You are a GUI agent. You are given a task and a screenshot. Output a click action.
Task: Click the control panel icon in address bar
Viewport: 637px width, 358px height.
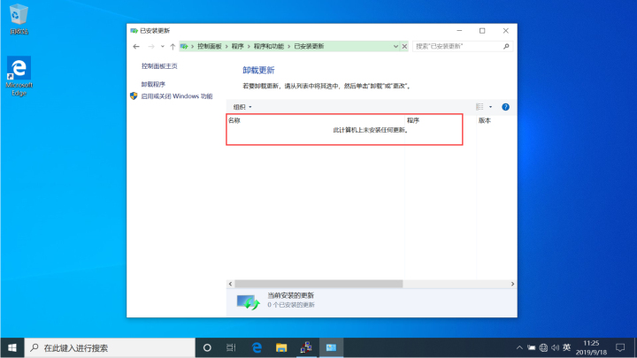click(x=184, y=46)
